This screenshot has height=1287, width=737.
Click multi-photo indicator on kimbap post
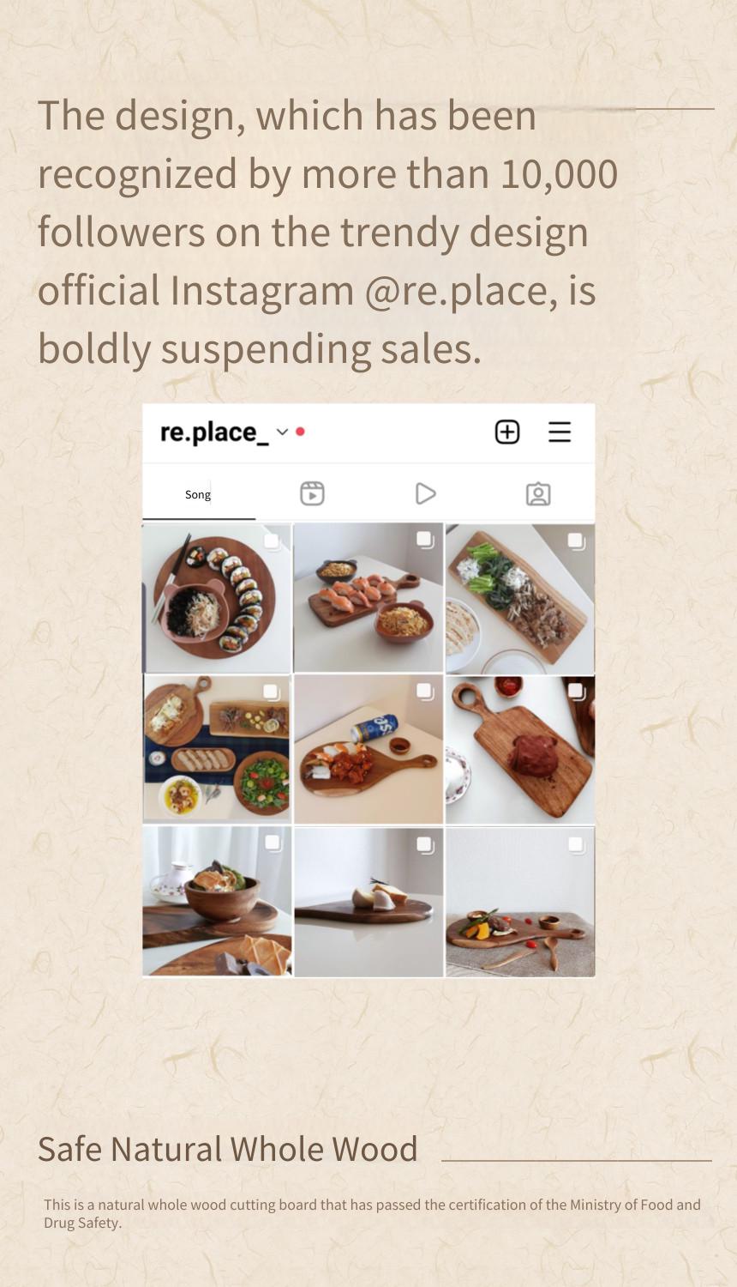pyautogui.click(x=273, y=541)
